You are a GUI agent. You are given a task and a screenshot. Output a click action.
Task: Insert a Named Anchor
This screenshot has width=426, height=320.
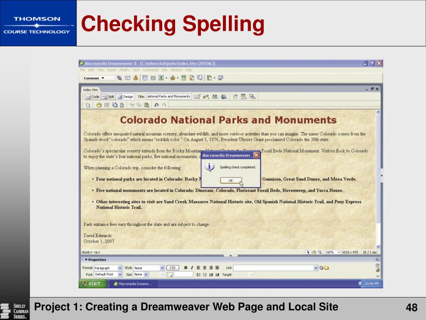click(136, 78)
